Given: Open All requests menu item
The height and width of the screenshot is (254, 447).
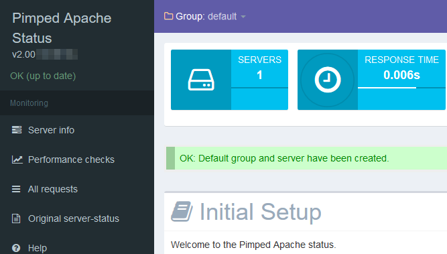Looking at the screenshot, I should 77,189.
